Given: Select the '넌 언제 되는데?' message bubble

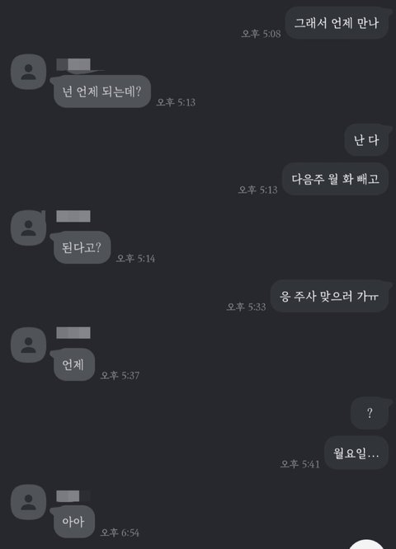Looking at the screenshot, I should (102, 91).
